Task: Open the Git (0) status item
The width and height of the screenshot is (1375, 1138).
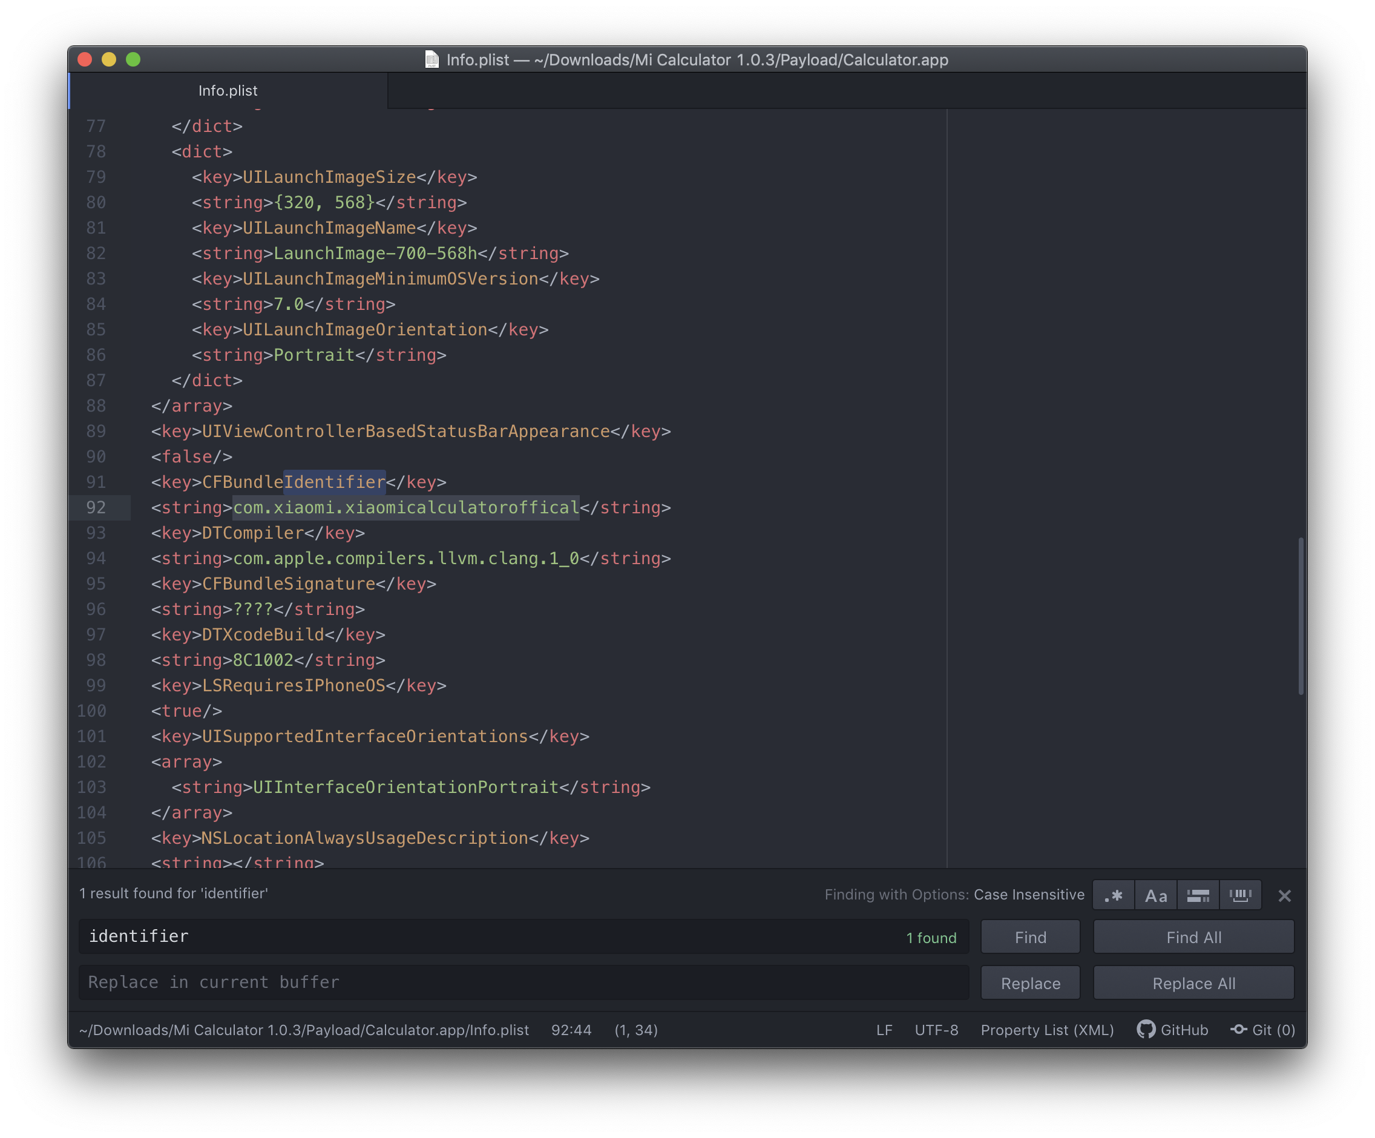Action: pos(1263,1030)
